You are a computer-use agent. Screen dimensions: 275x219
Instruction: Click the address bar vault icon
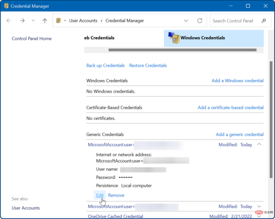coord(58,21)
